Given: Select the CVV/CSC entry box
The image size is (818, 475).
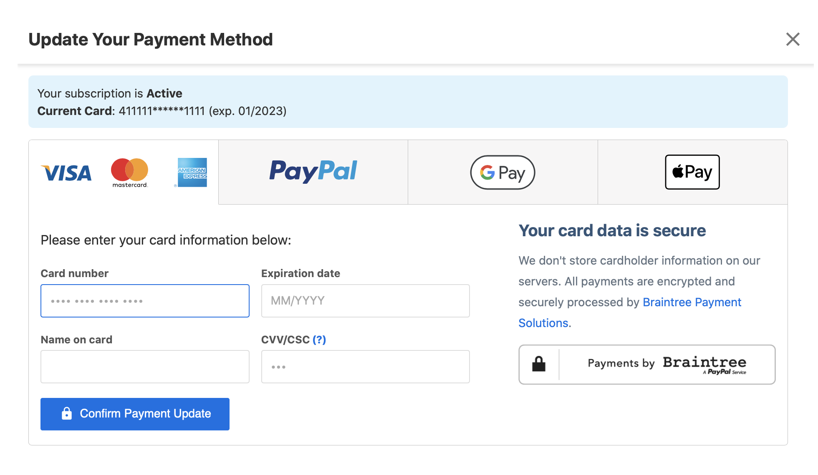Looking at the screenshot, I should click(365, 366).
